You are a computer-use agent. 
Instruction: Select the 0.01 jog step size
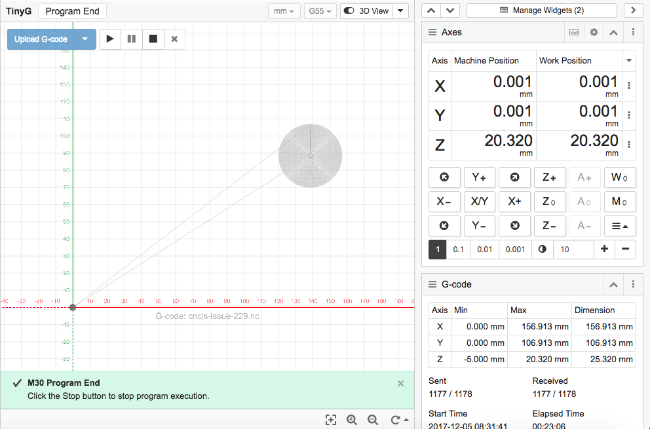tap(484, 249)
